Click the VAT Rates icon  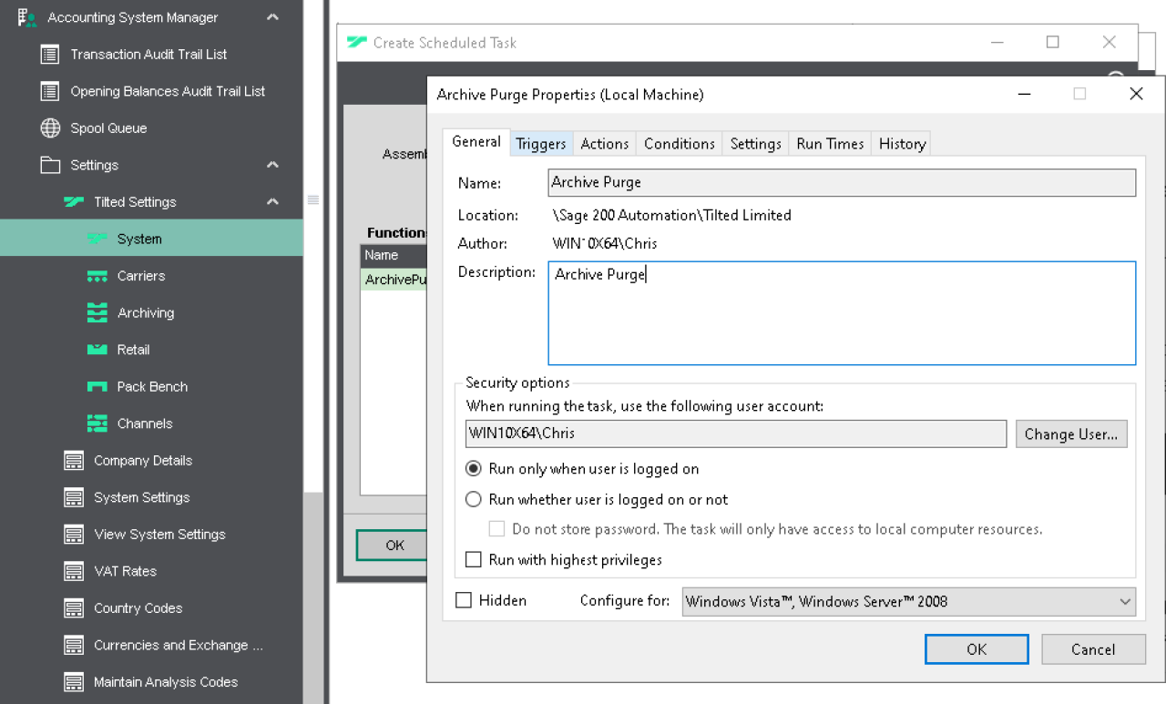(x=74, y=571)
